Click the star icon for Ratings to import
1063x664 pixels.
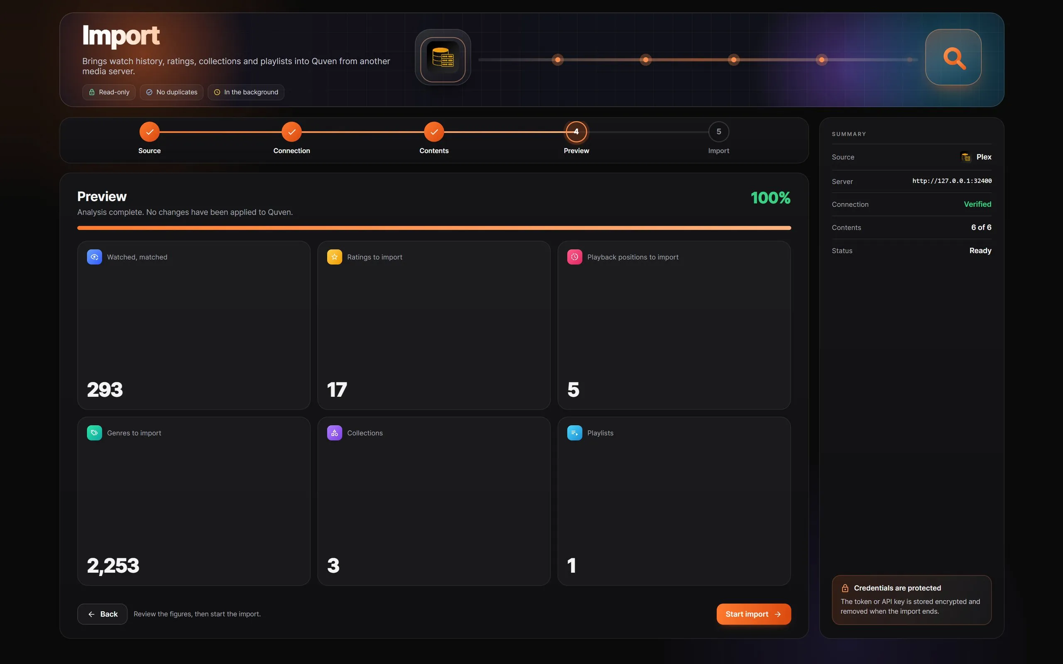(x=334, y=257)
